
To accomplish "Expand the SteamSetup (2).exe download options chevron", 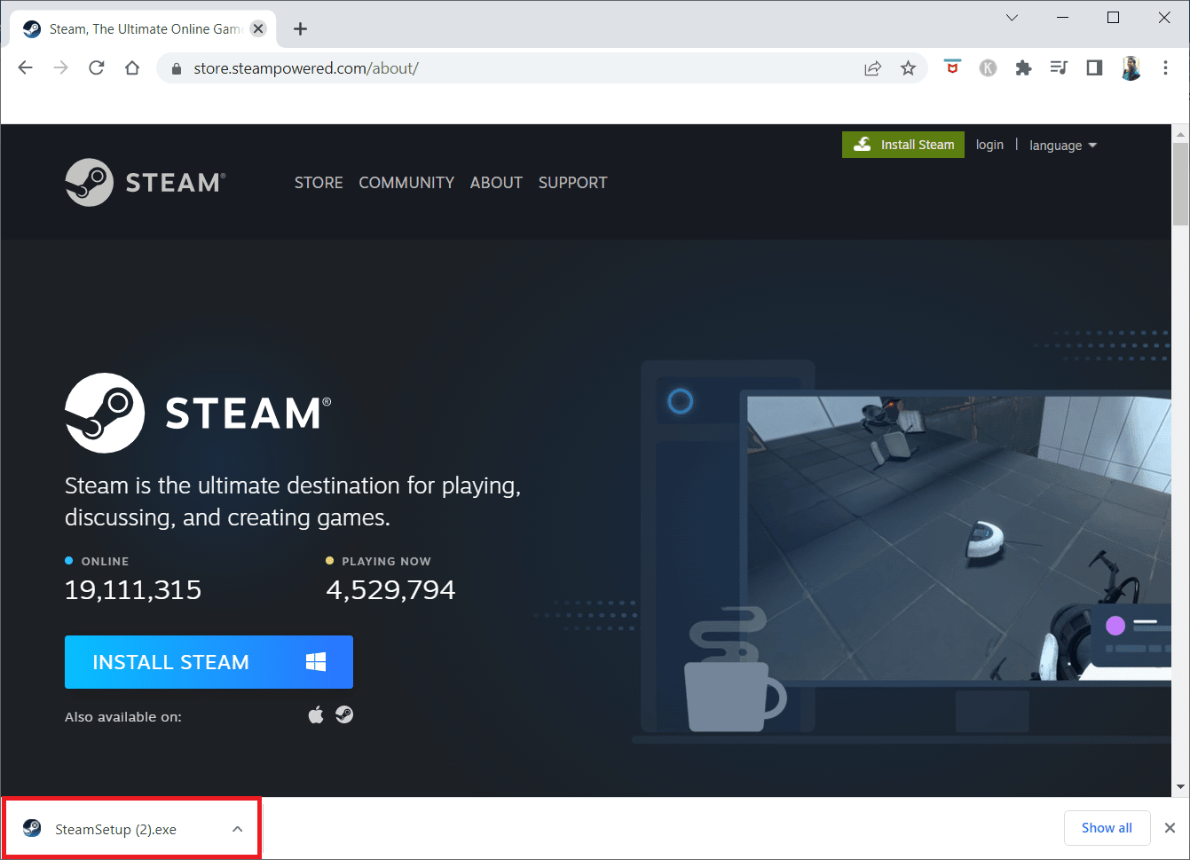I will [237, 828].
